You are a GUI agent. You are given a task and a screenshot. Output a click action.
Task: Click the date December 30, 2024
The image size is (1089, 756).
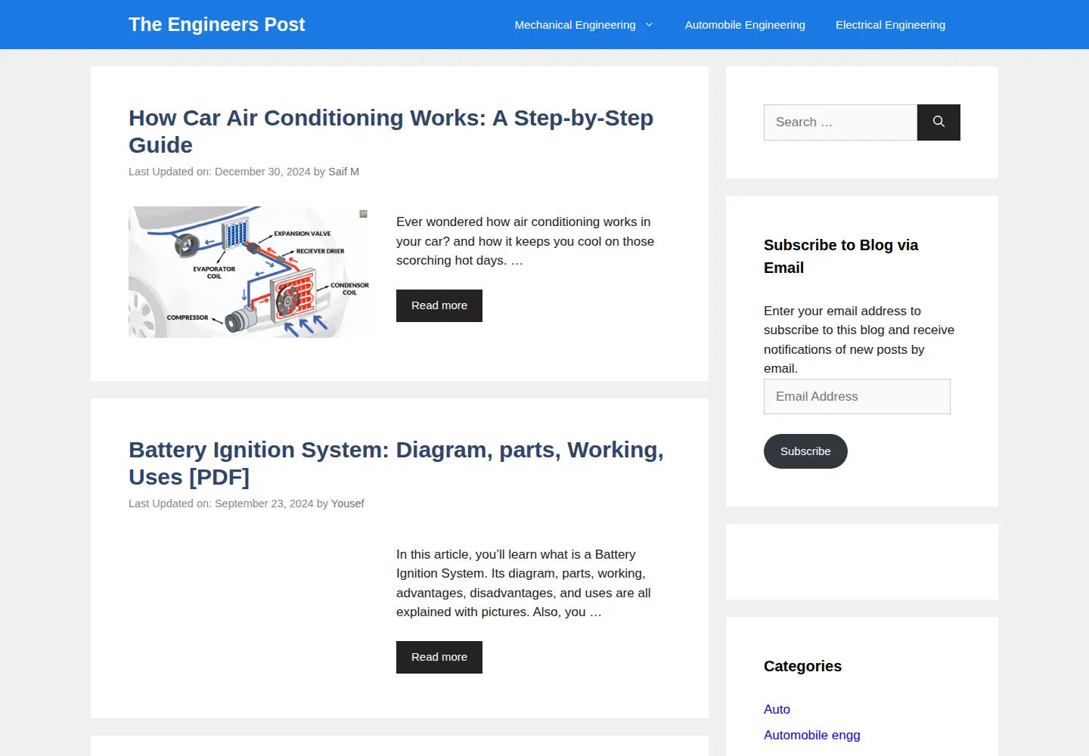[x=262, y=172]
